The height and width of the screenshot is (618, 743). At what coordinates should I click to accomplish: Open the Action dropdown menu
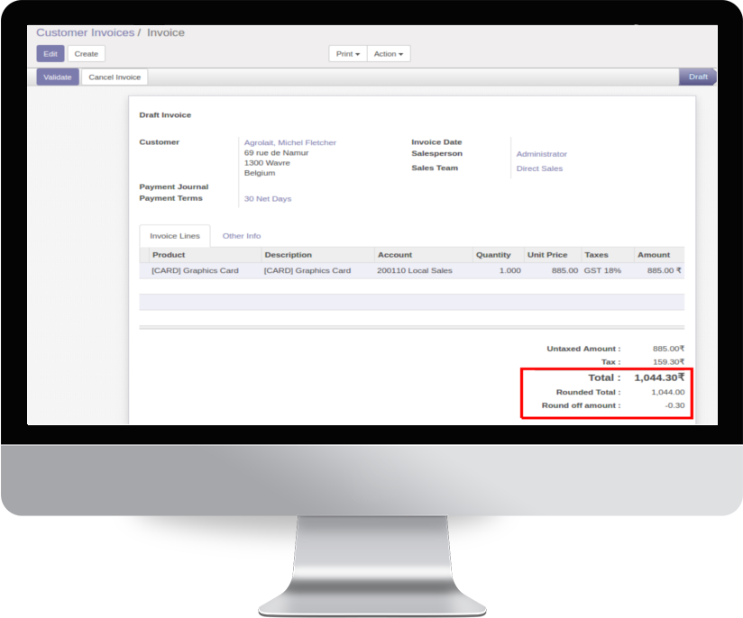coord(389,54)
